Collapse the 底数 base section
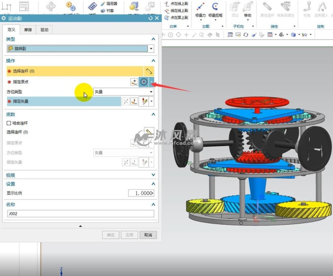333x276 pixels. click(x=153, y=114)
